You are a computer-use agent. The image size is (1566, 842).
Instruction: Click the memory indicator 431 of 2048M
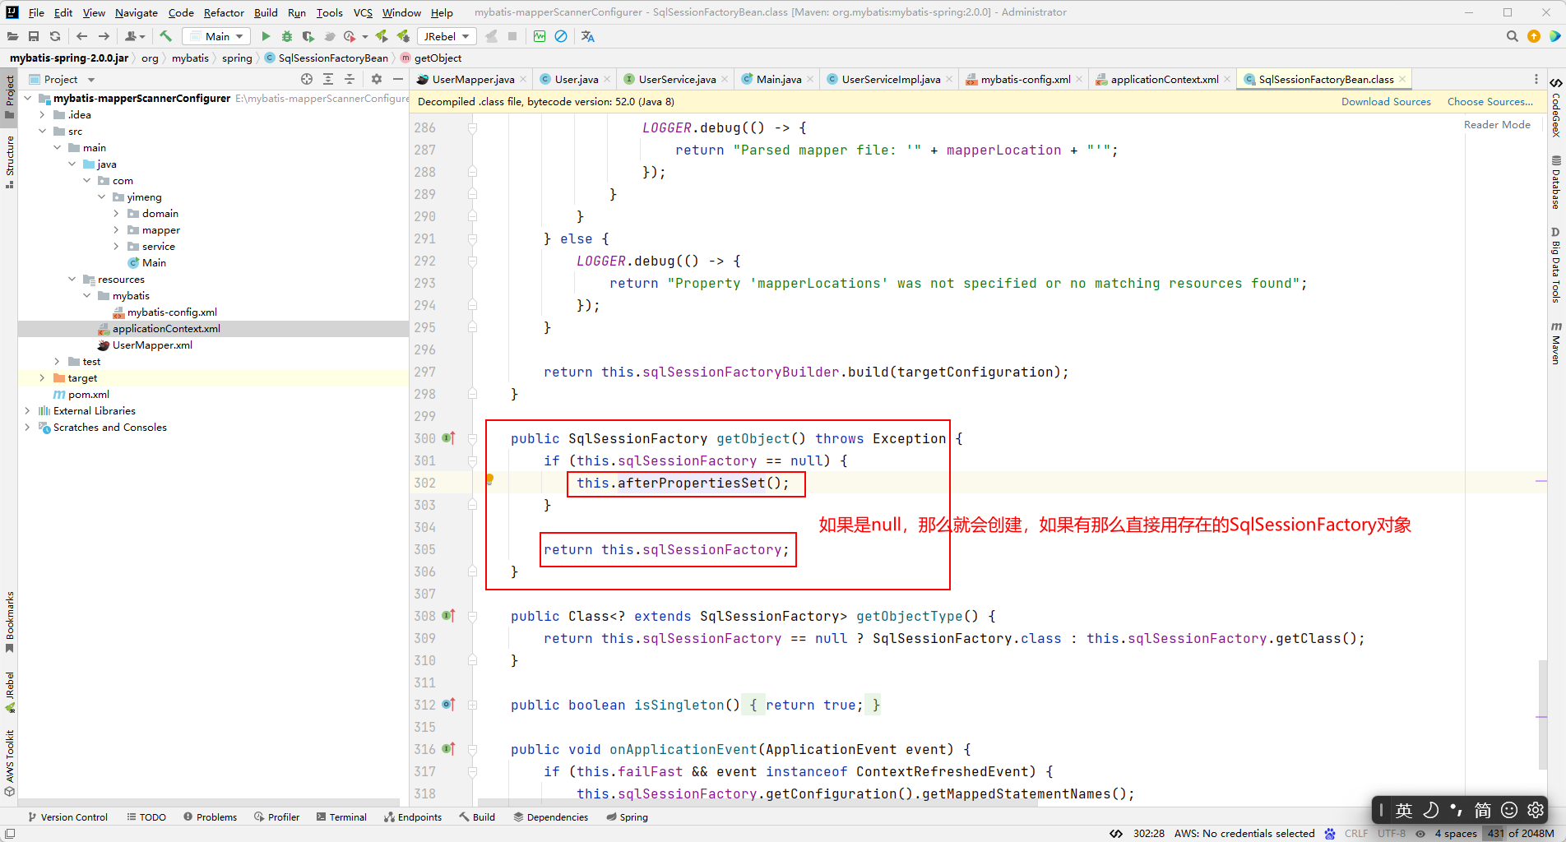(1520, 833)
